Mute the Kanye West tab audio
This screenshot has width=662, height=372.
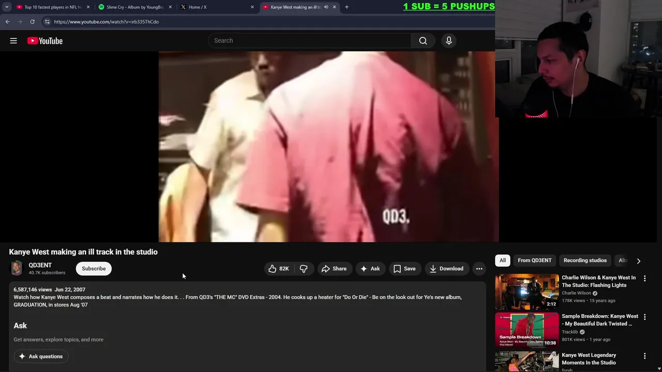tap(326, 7)
